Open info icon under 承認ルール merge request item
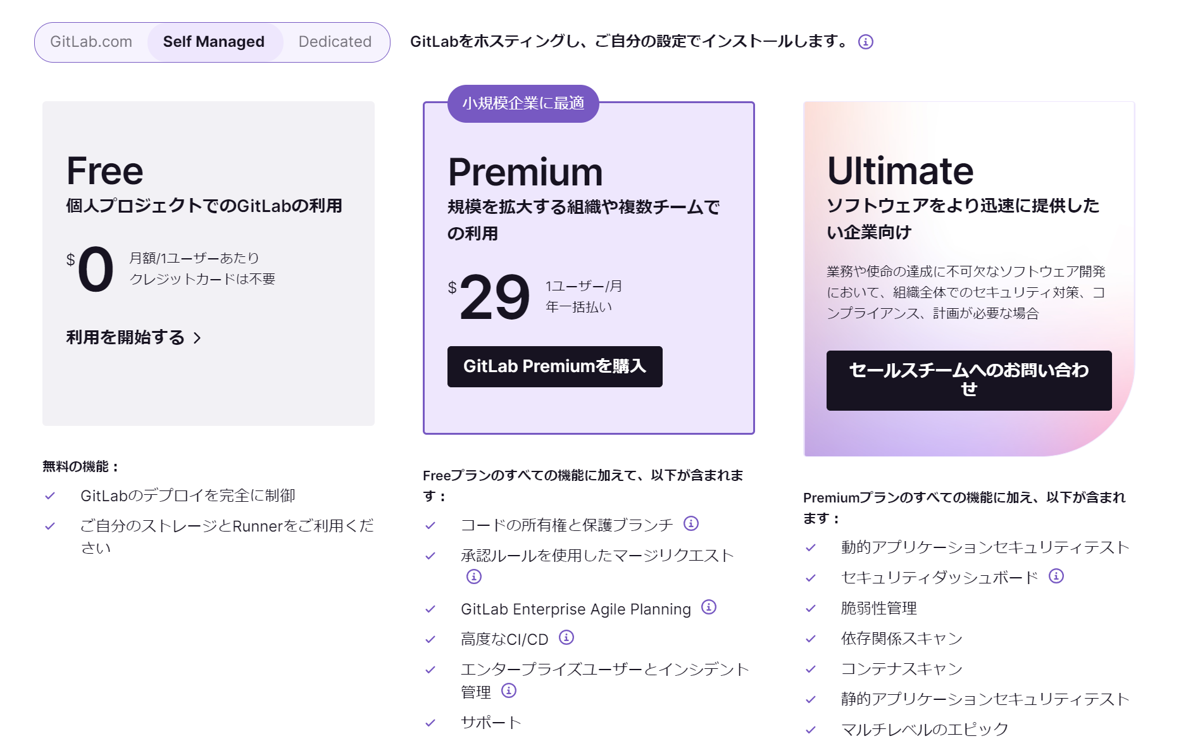This screenshot has width=1181, height=748. coord(474,577)
